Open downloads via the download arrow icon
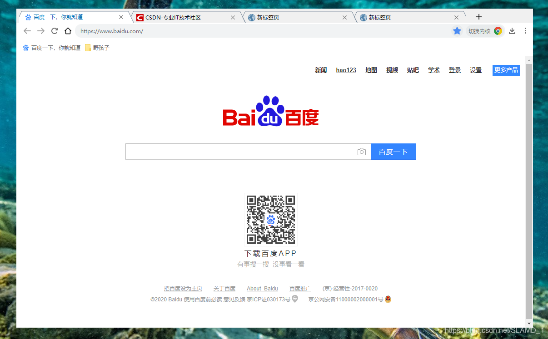Image resolution: width=548 pixels, height=339 pixels. [512, 31]
